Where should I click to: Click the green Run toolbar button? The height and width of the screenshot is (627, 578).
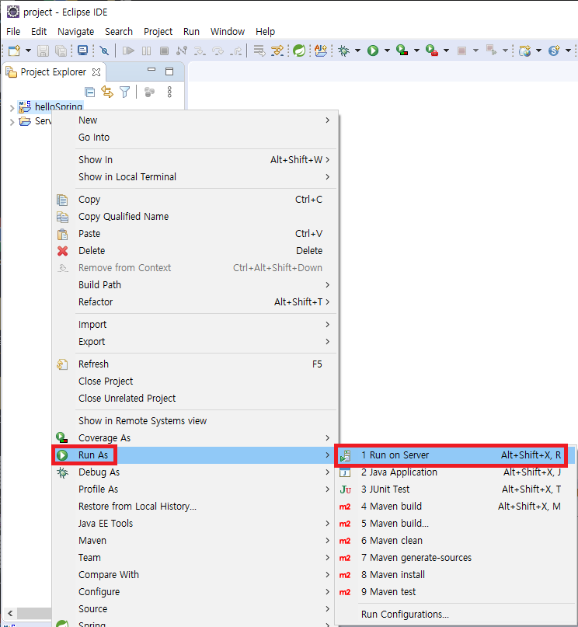373,51
